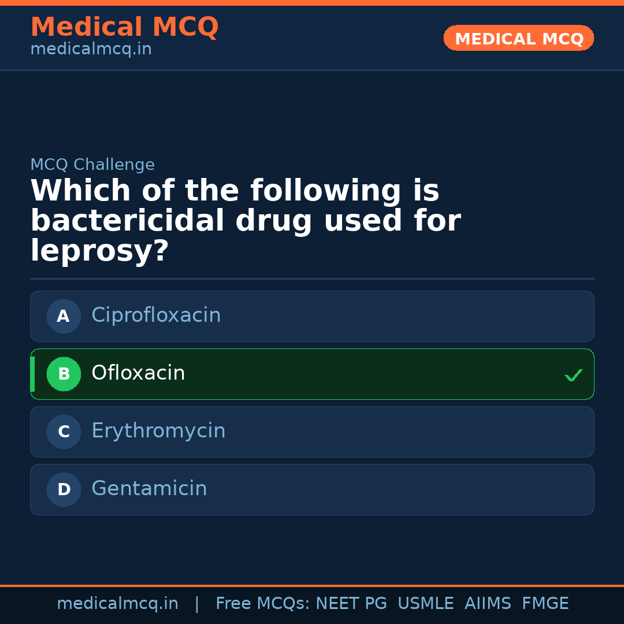Screen dimensions: 624x624
Task: Click the divider line below the question
Action: click(x=312, y=279)
